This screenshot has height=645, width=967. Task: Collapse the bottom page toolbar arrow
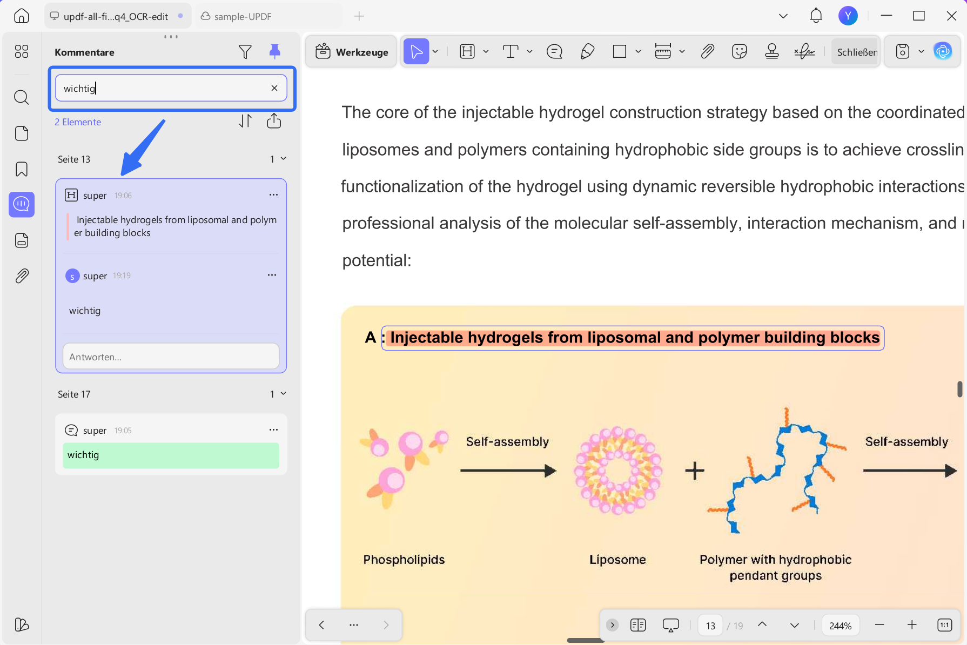[612, 625]
